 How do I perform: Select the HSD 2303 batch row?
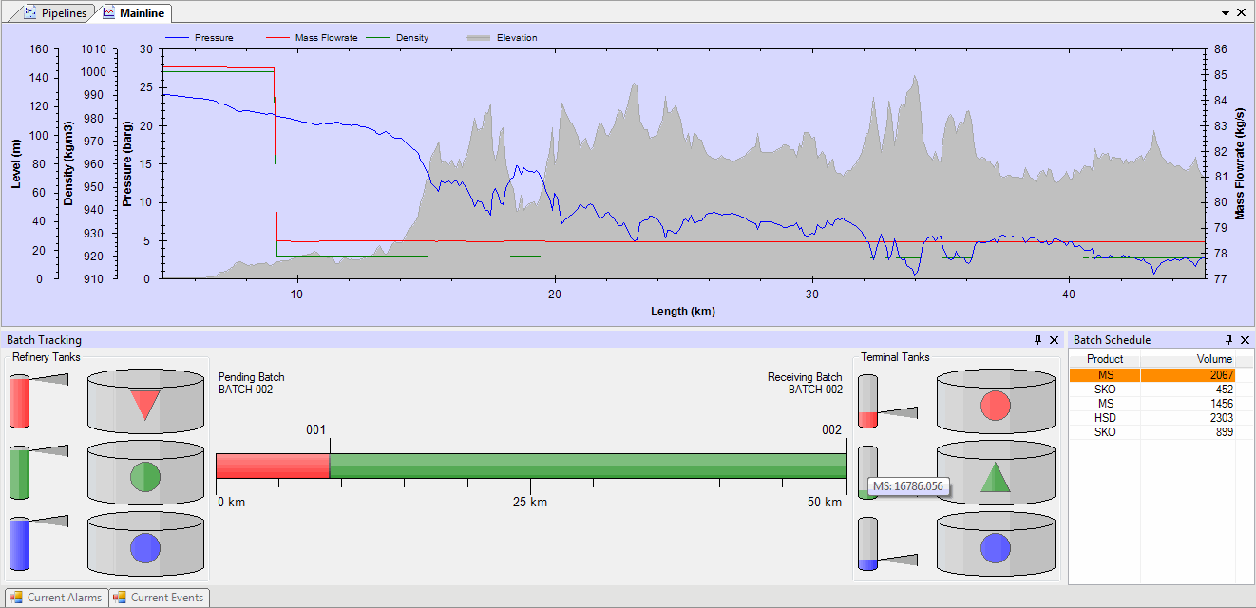point(1151,418)
